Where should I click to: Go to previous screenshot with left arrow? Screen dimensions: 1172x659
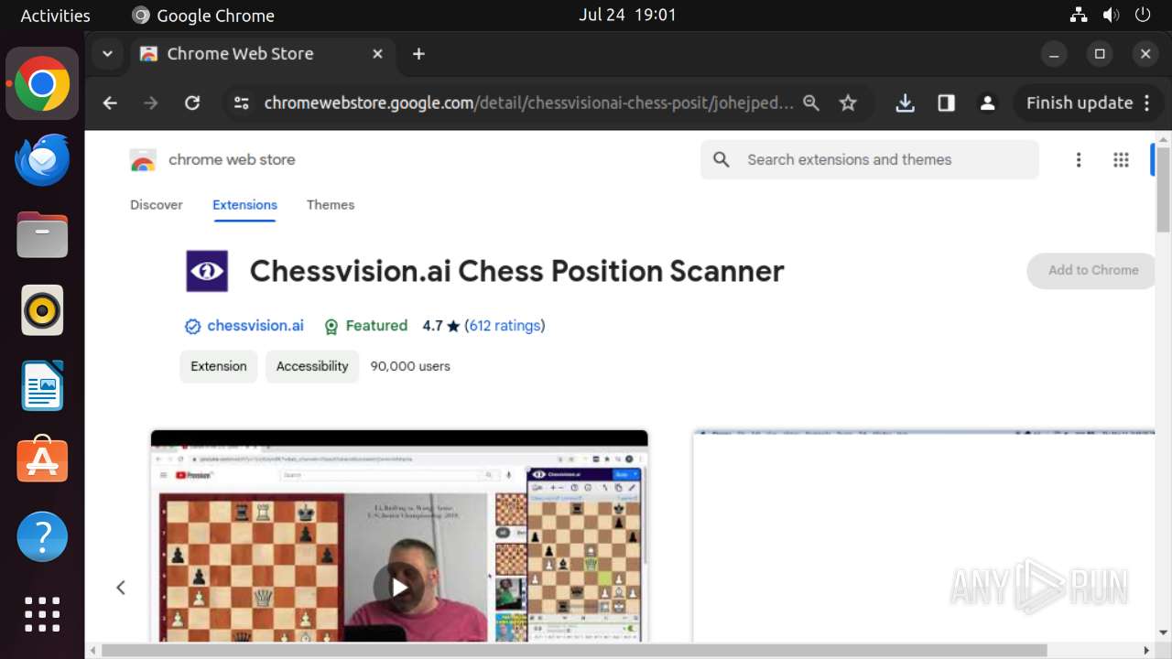(120, 588)
